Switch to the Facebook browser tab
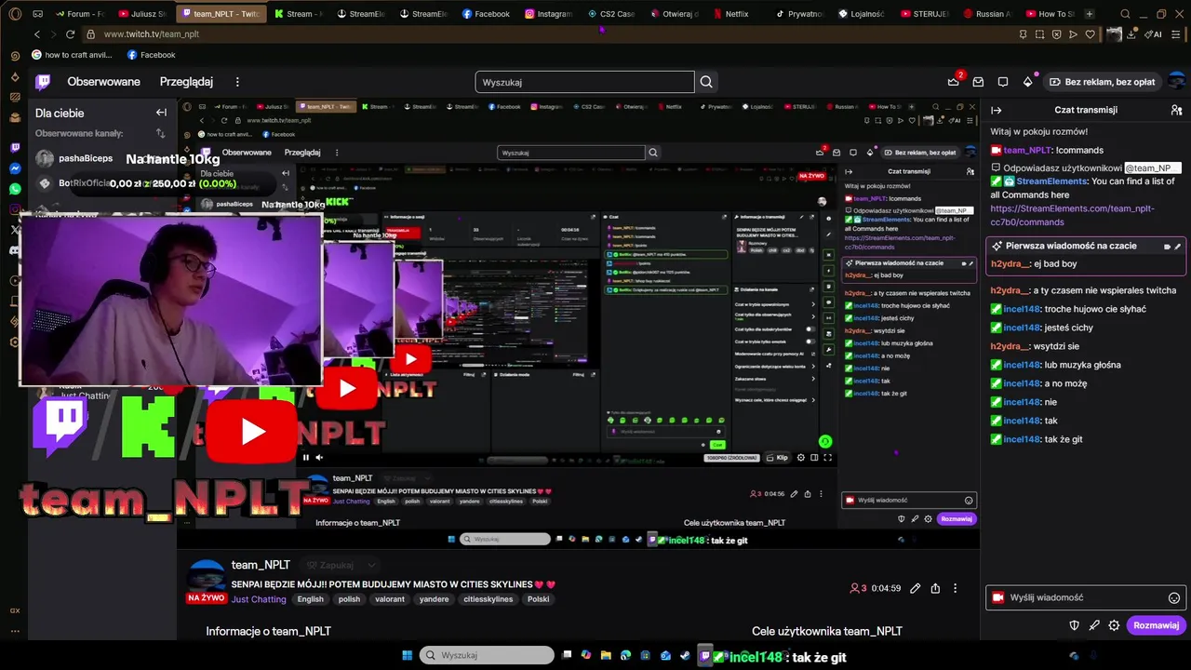The image size is (1191, 670). [x=487, y=14]
